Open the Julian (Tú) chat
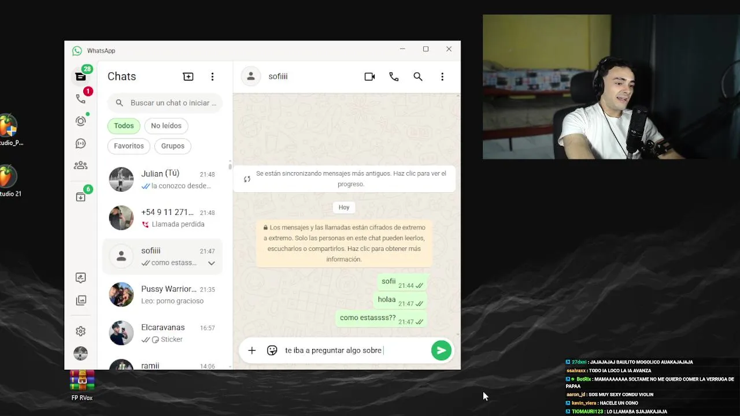The width and height of the screenshot is (740, 416). (162, 179)
